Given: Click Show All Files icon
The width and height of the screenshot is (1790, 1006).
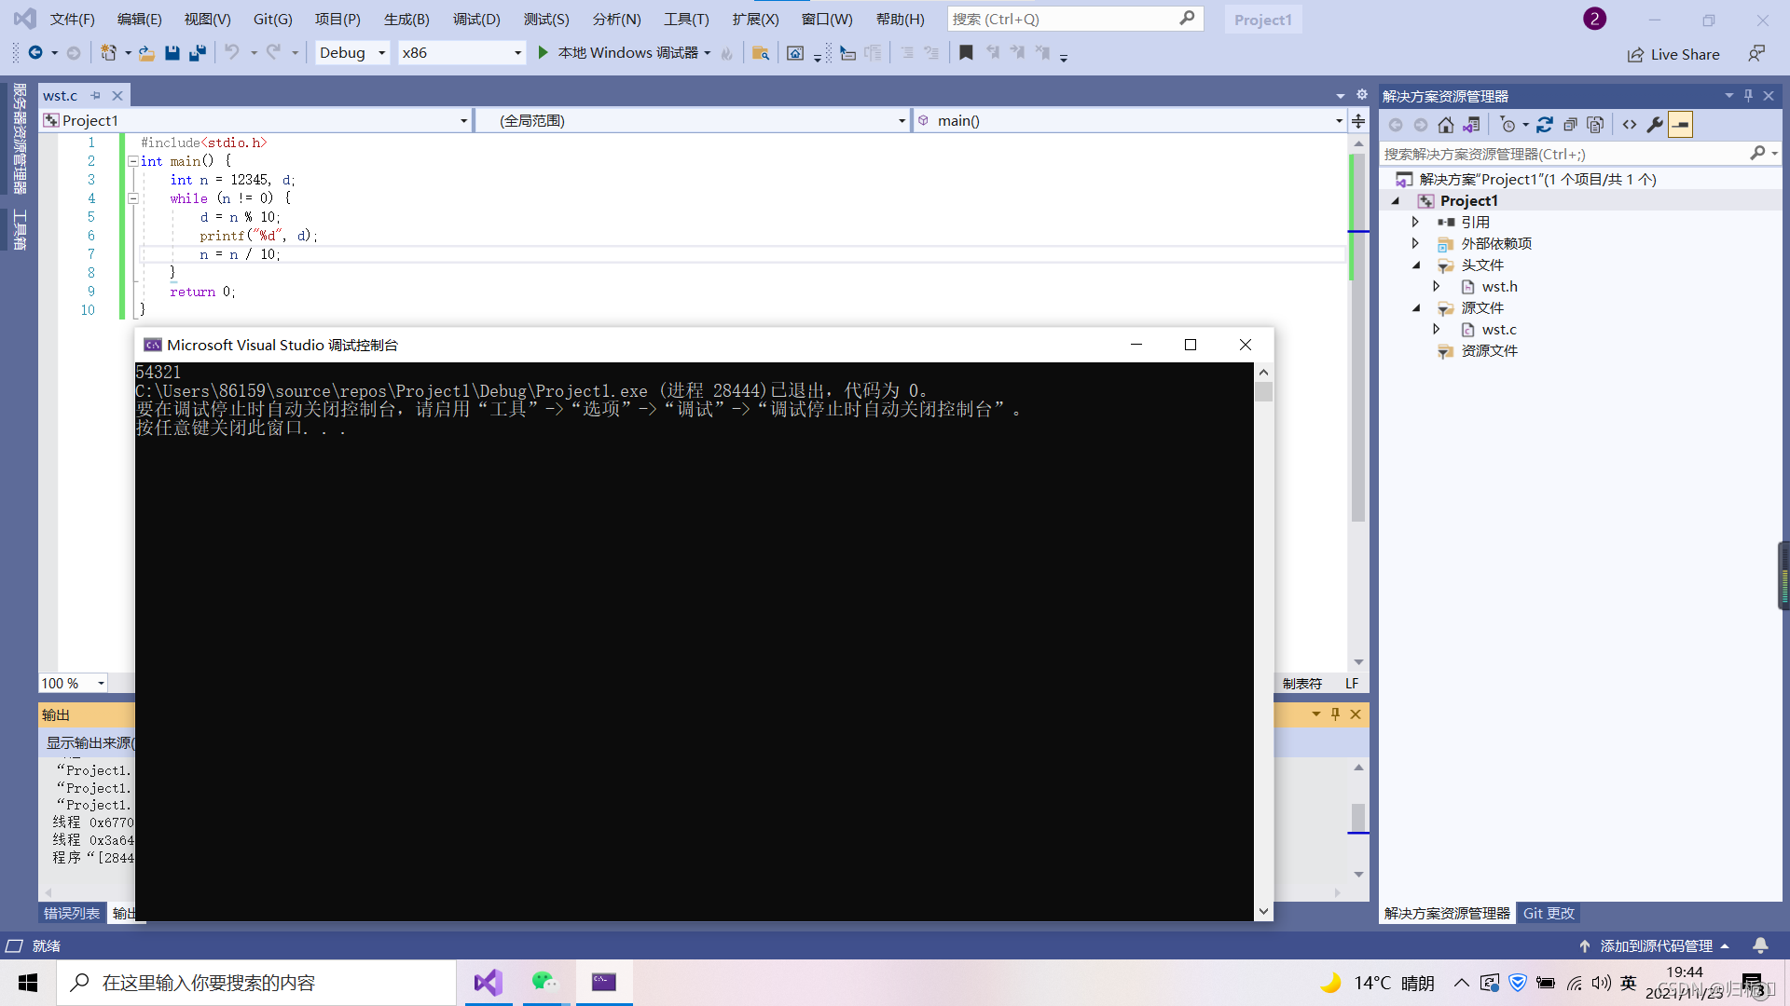Looking at the screenshot, I should pyautogui.click(x=1595, y=125).
